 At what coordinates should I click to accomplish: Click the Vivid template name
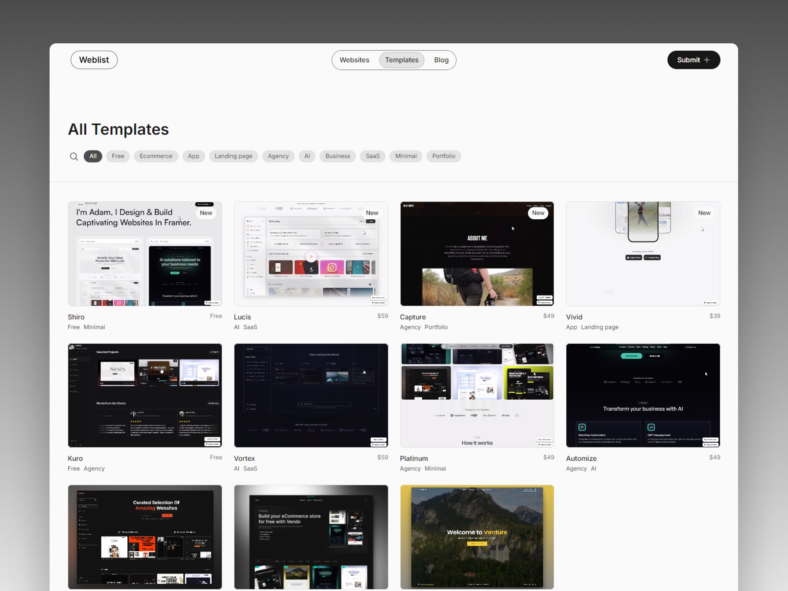[574, 317]
